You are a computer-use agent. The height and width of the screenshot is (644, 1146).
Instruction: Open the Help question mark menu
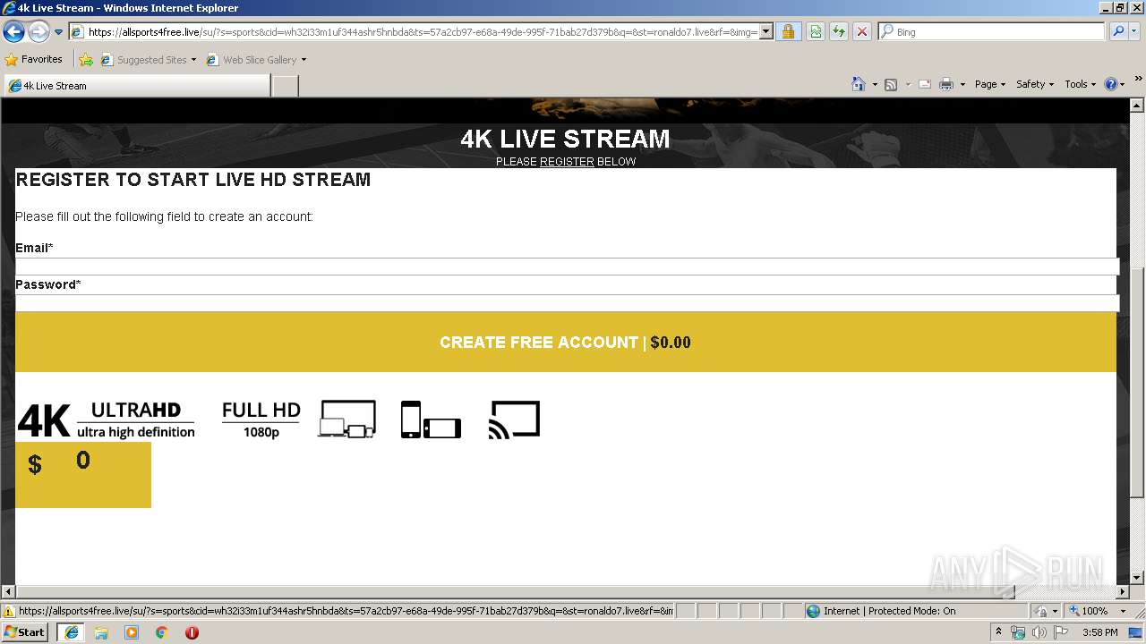point(1115,84)
